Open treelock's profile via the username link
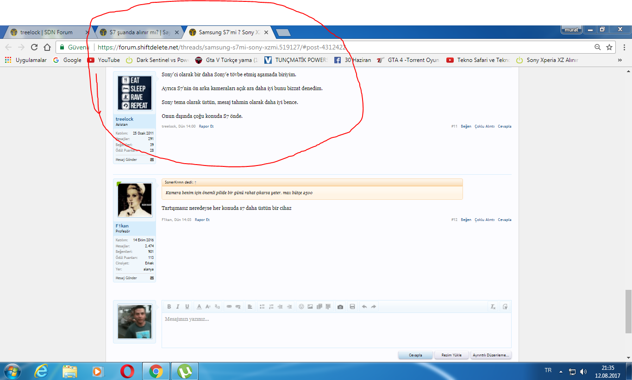632x380 pixels. (125, 119)
